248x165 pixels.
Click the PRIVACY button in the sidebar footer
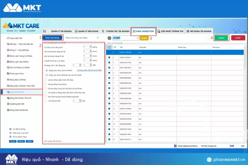point(21,141)
